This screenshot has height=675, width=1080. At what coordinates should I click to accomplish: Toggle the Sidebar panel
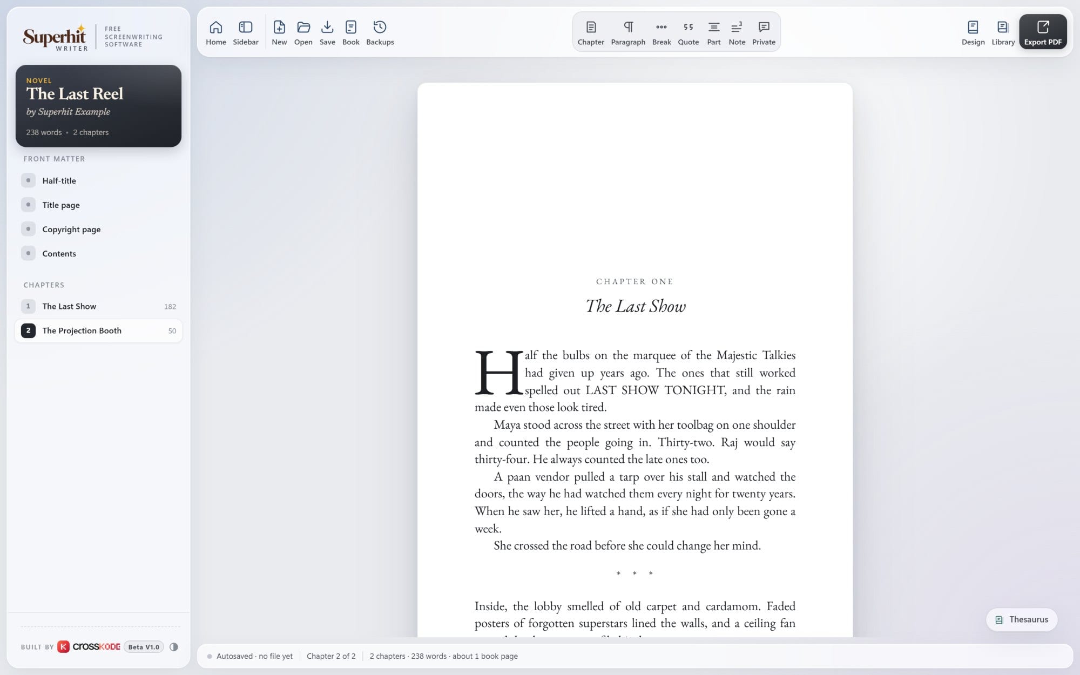(245, 33)
